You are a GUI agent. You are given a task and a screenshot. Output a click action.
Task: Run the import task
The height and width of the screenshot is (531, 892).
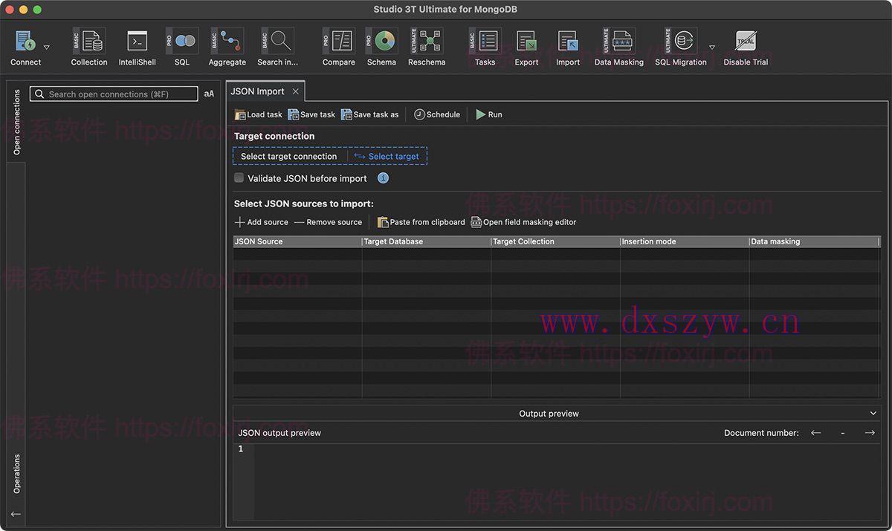pyautogui.click(x=489, y=114)
